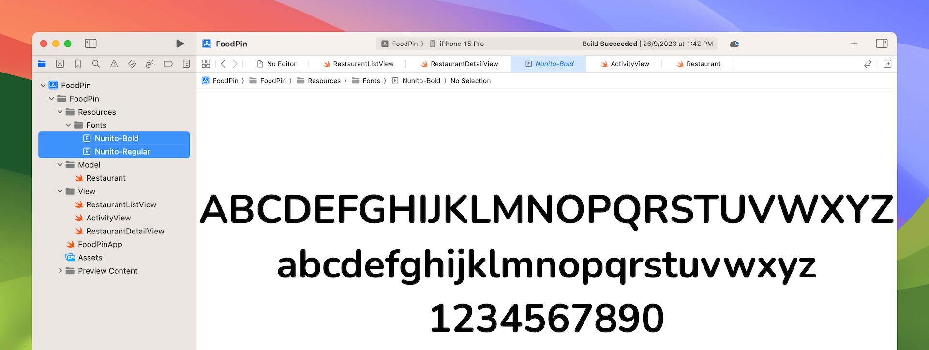The width and height of the screenshot is (929, 350).
Task: Run the app with the play button
Action: point(180,44)
